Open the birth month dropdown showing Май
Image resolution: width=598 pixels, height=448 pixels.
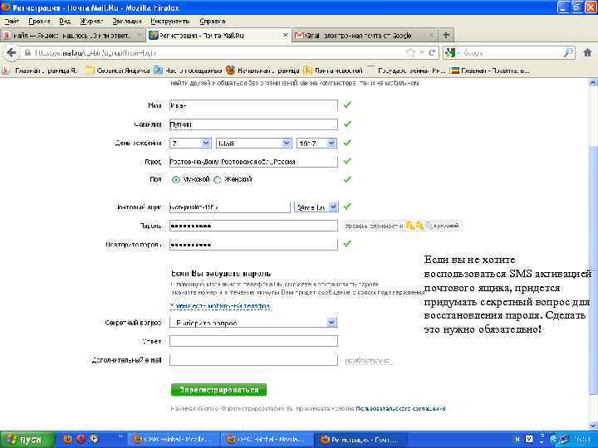click(254, 144)
